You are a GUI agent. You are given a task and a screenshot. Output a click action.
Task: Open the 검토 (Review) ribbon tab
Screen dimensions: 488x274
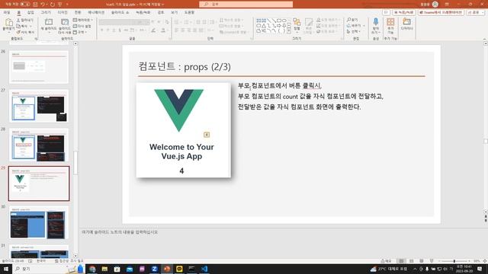coord(161,12)
